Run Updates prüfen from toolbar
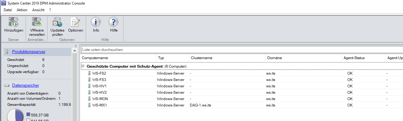This screenshot has height=121, width=403. 57,22
